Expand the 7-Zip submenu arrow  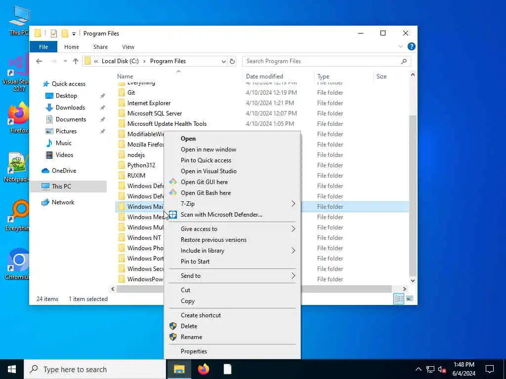click(x=294, y=204)
